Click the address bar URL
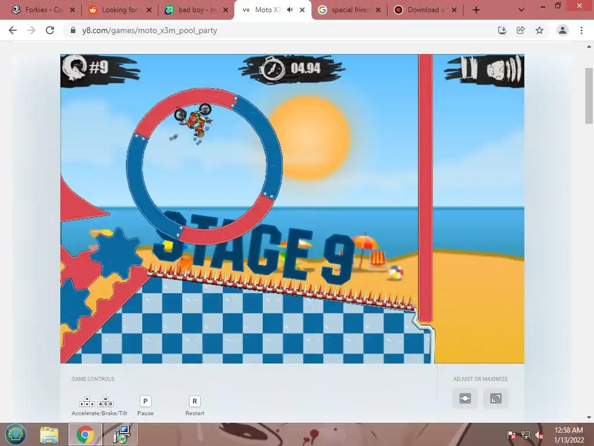 (x=150, y=30)
